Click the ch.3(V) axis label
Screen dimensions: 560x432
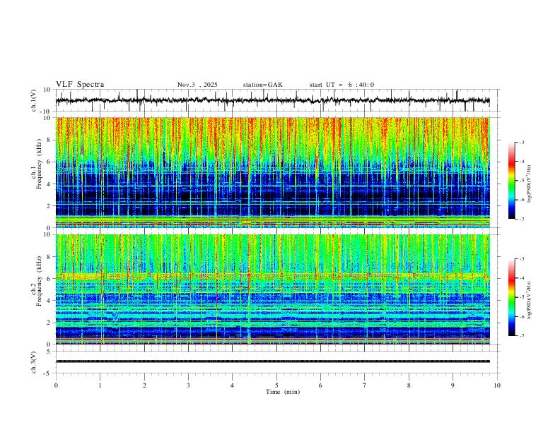tap(34, 362)
